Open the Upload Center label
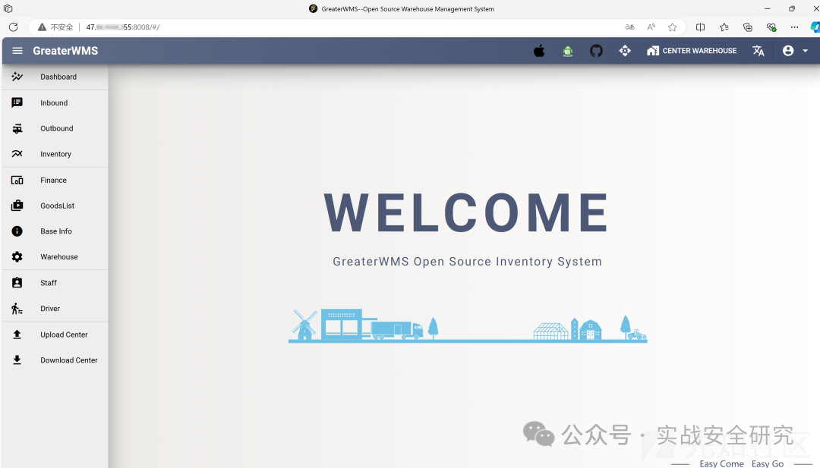Viewport: 820px width, 468px height. point(64,335)
